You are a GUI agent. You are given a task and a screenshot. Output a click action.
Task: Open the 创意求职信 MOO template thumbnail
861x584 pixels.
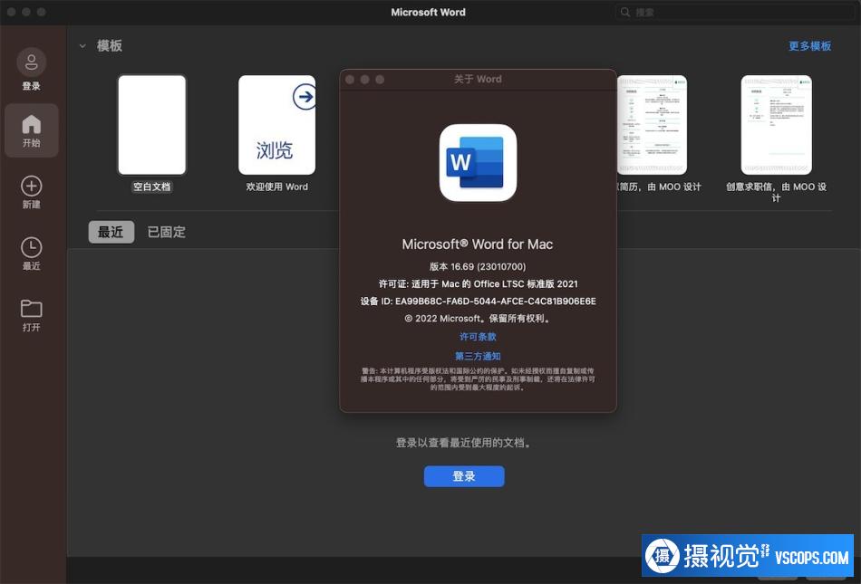(776, 125)
